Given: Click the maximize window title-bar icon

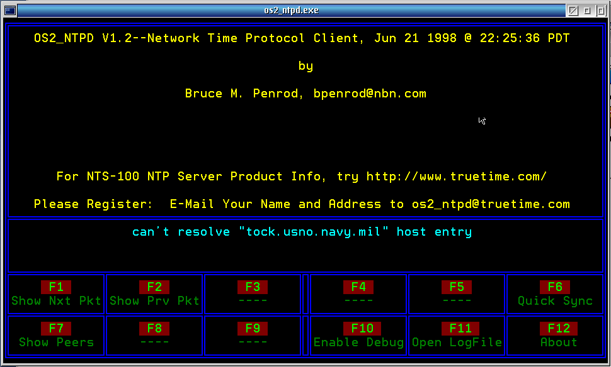Looking at the screenshot, I should tap(600, 11).
